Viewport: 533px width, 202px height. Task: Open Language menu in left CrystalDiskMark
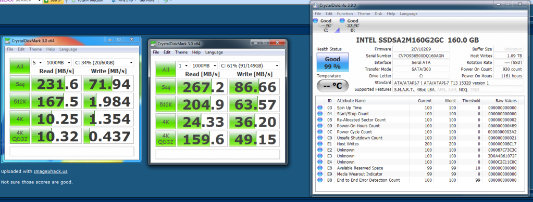pos(68,49)
